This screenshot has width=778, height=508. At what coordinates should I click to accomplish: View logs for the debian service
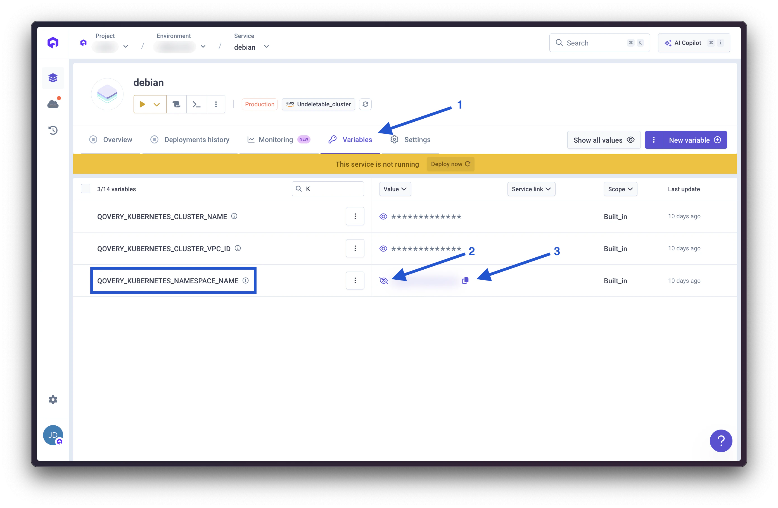(x=177, y=104)
